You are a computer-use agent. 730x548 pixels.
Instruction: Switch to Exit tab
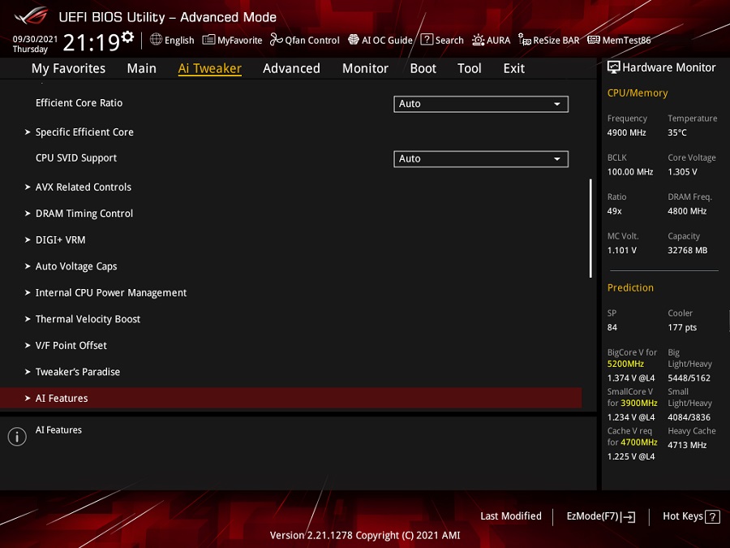point(514,68)
